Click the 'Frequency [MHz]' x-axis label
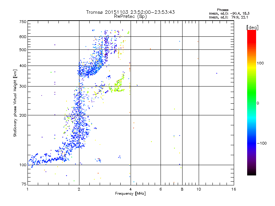275x206 pixels. 130,194
